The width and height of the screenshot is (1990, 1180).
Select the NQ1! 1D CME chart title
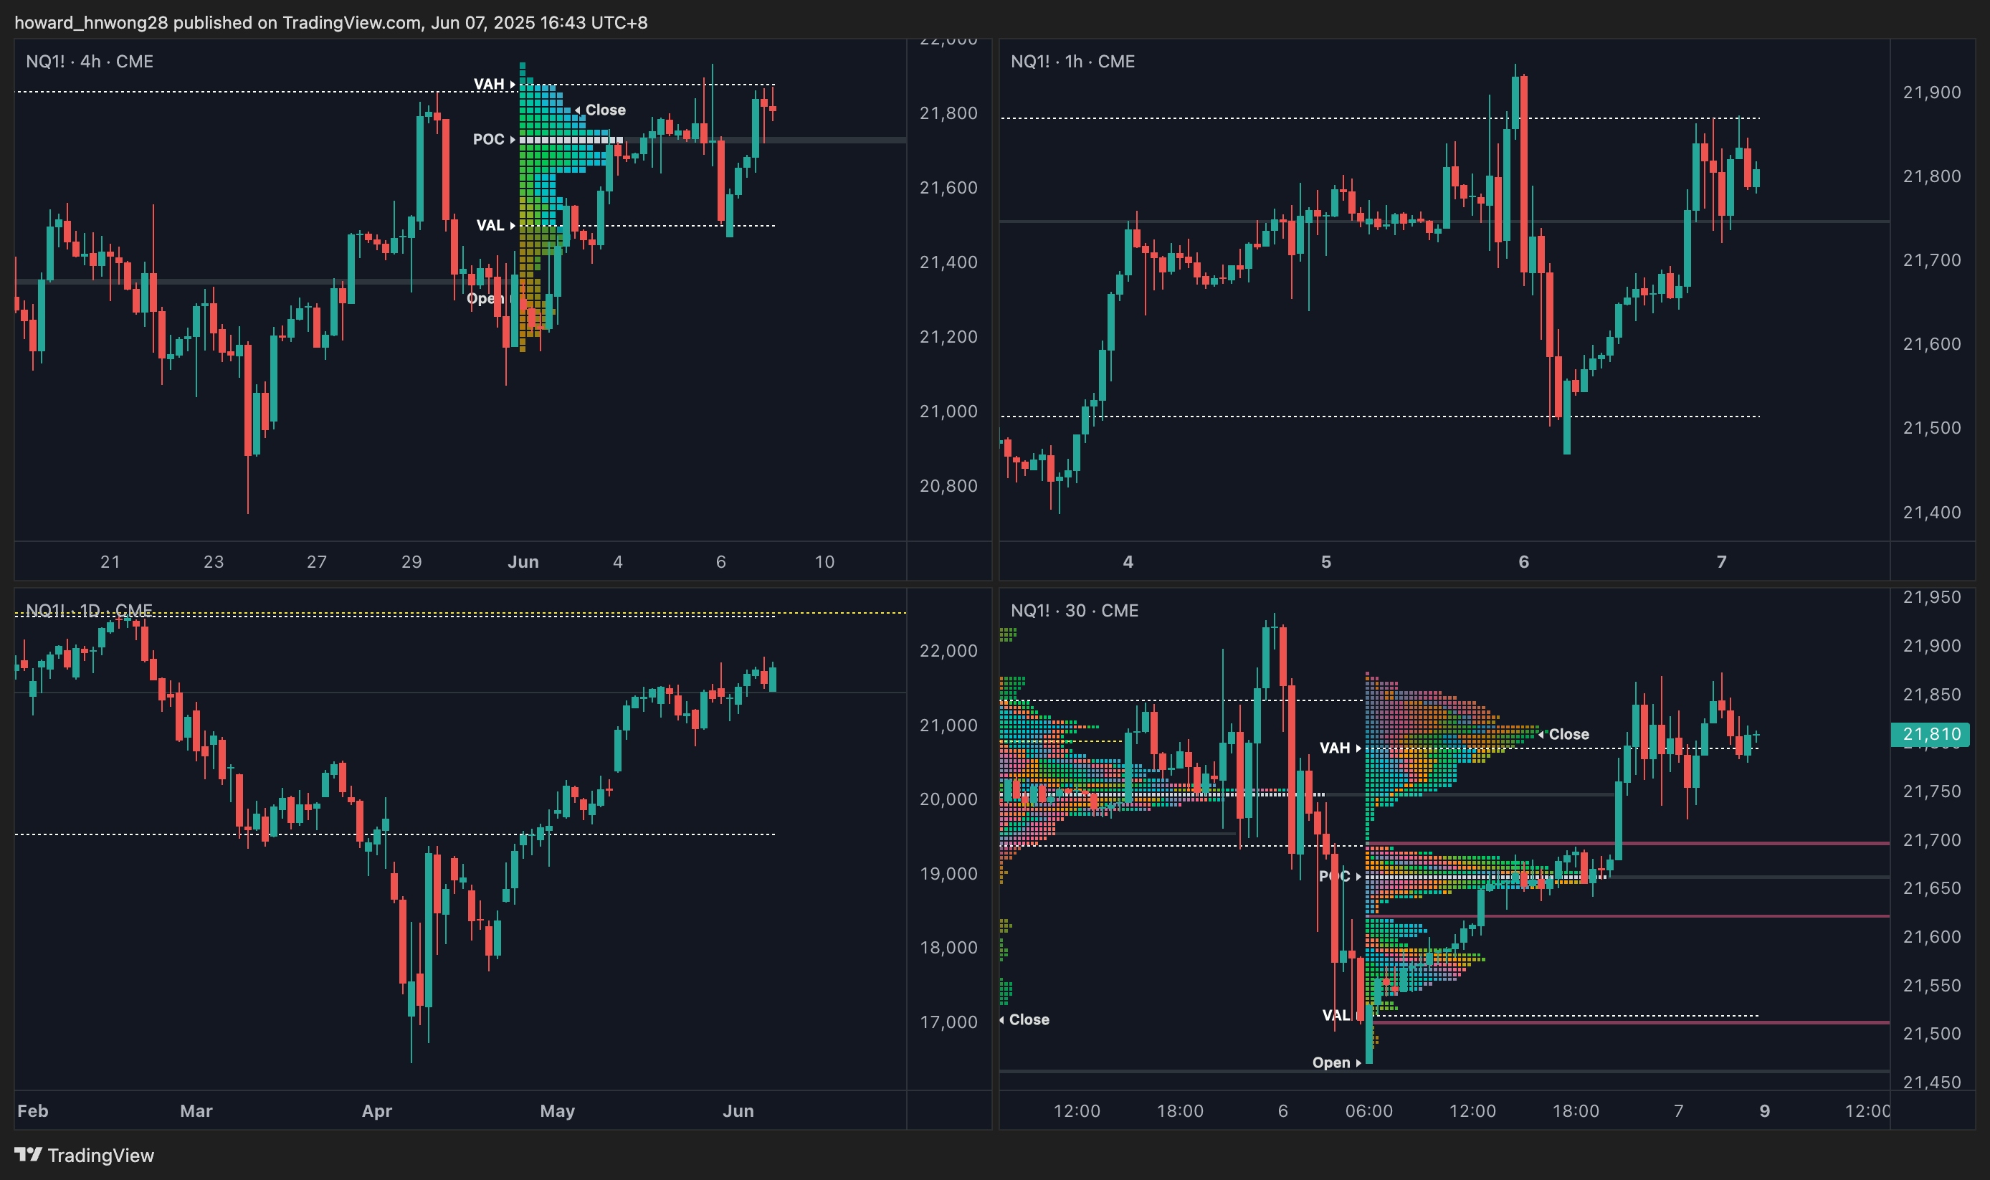[88, 610]
